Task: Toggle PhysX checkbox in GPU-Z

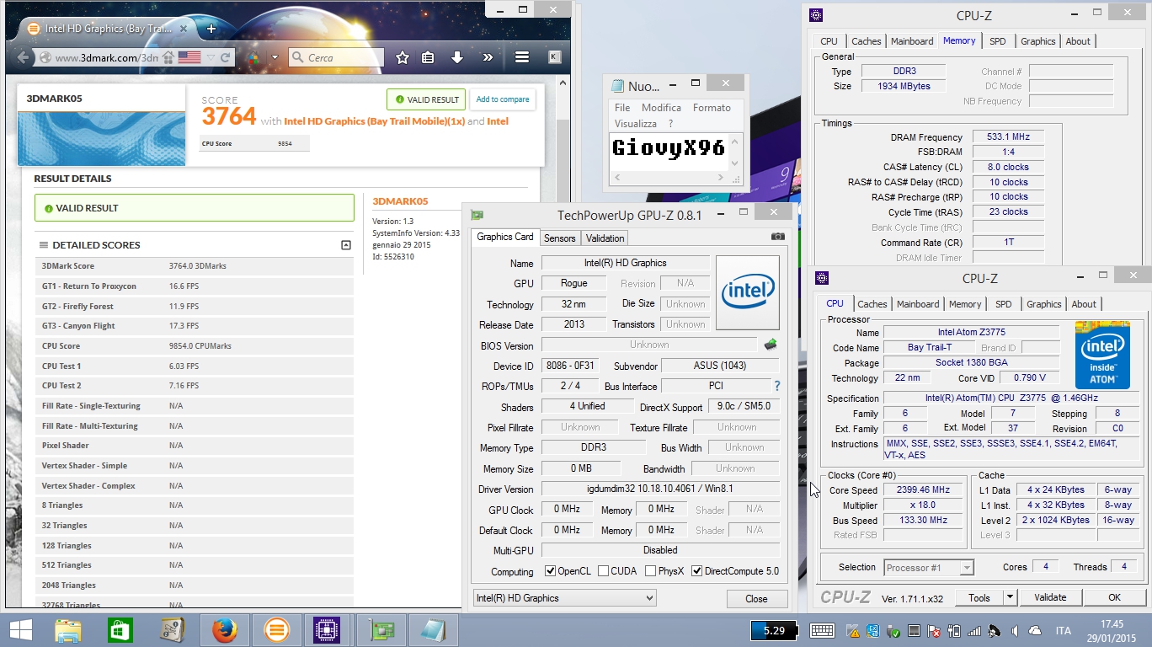Action: [650, 571]
